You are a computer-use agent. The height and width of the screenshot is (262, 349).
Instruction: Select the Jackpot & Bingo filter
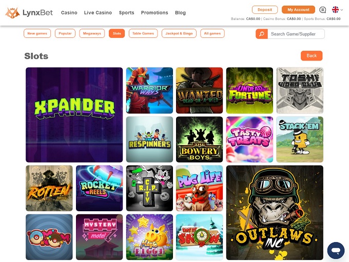(179, 33)
